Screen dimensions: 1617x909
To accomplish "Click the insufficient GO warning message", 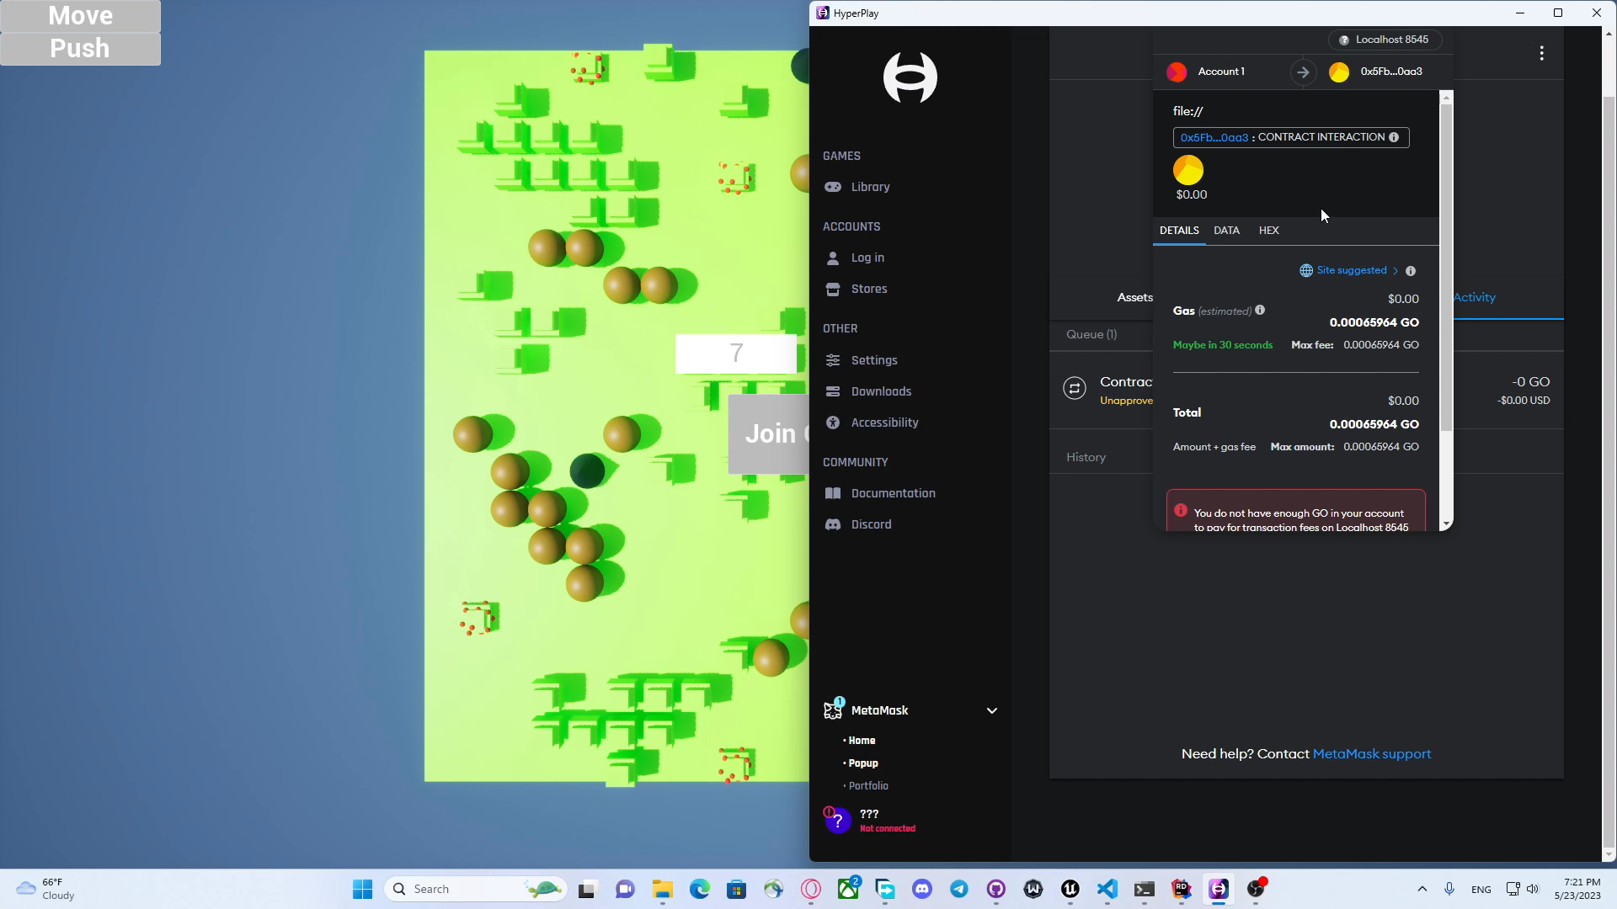I will tap(1296, 511).
